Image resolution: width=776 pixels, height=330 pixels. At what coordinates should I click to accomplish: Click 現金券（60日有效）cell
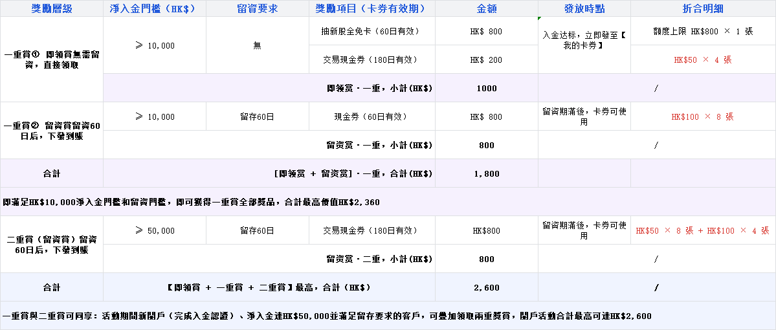[371, 116]
